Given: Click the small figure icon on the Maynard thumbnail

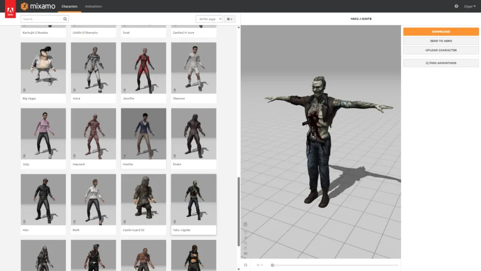Looking at the screenshot, I should tap(75, 156).
